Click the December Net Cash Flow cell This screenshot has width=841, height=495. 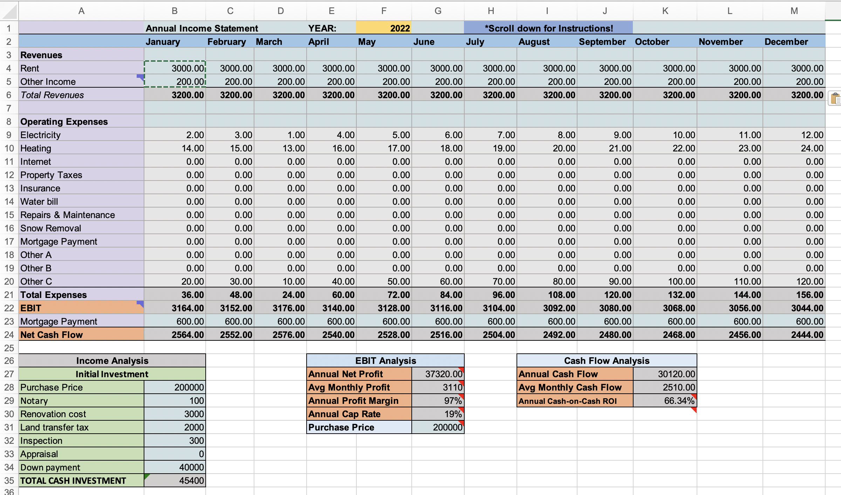click(x=794, y=335)
